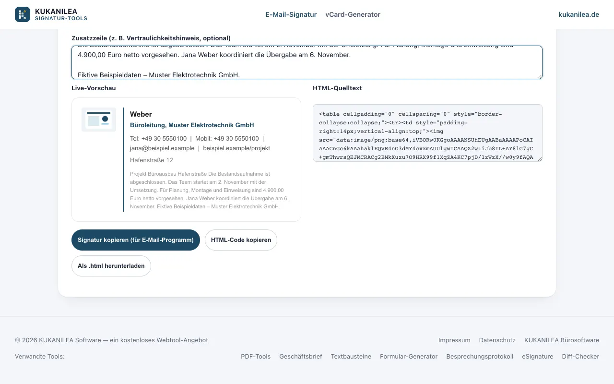
Task: Click the Büroleitung, Muster Elektrotechnik GmbH line
Action: [x=192, y=125]
